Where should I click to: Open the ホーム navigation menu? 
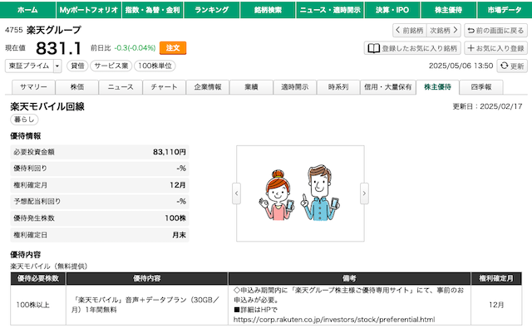(x=27, y=10)
